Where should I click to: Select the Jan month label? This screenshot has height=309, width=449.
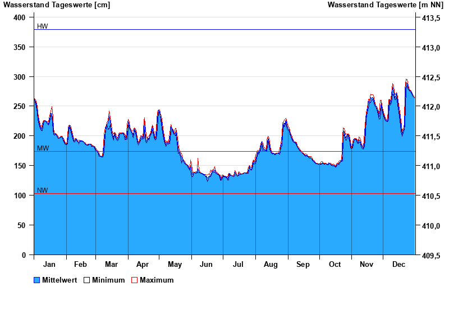[49, 264]
